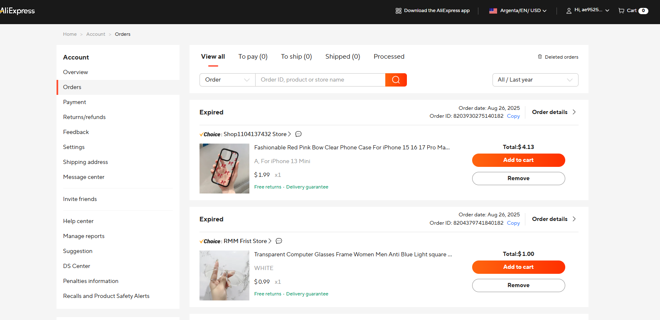The image size is (660, 320).
Task: Click Delivery guarantee under the computer glasses
Action: point(307,294)
